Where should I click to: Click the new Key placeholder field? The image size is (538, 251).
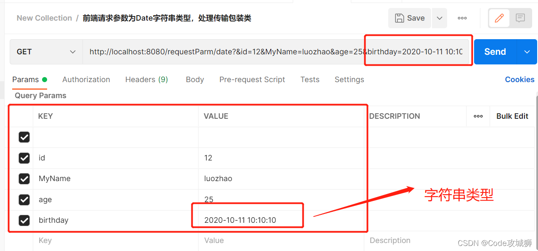coord(116,240)
